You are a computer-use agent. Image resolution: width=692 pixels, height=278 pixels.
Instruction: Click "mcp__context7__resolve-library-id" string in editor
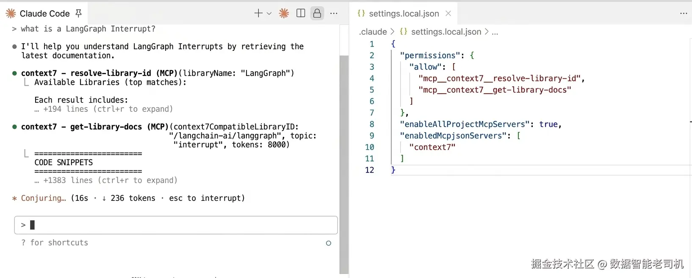click(499, 78)
